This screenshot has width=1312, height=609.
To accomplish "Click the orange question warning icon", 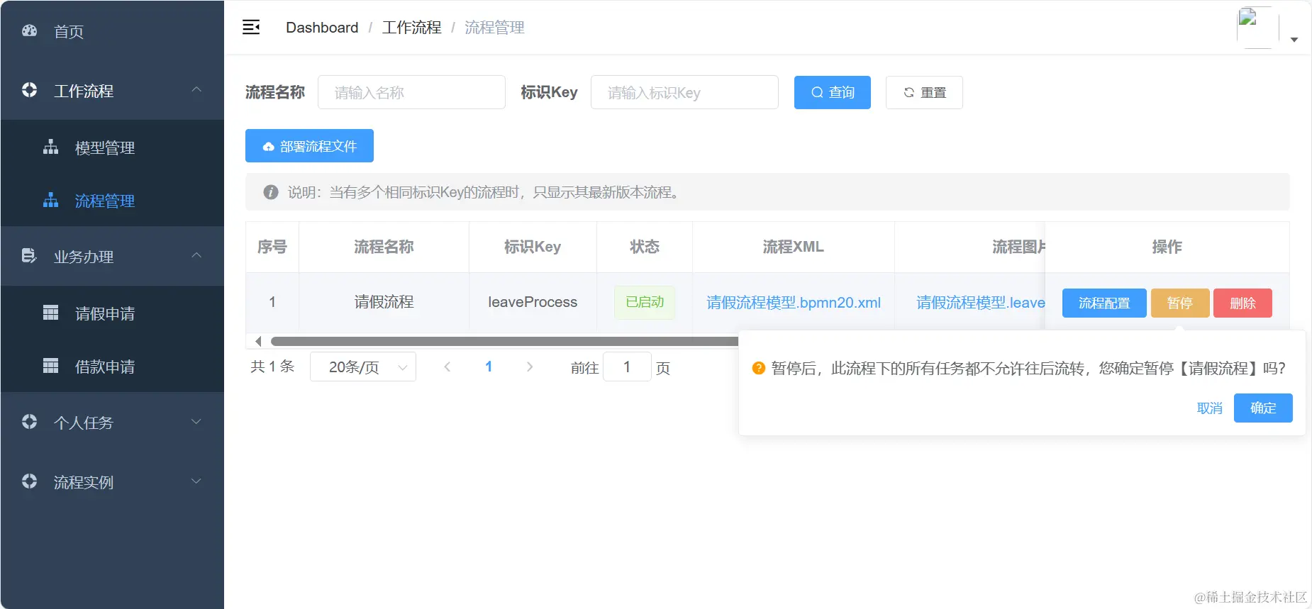I will point(758,368).
